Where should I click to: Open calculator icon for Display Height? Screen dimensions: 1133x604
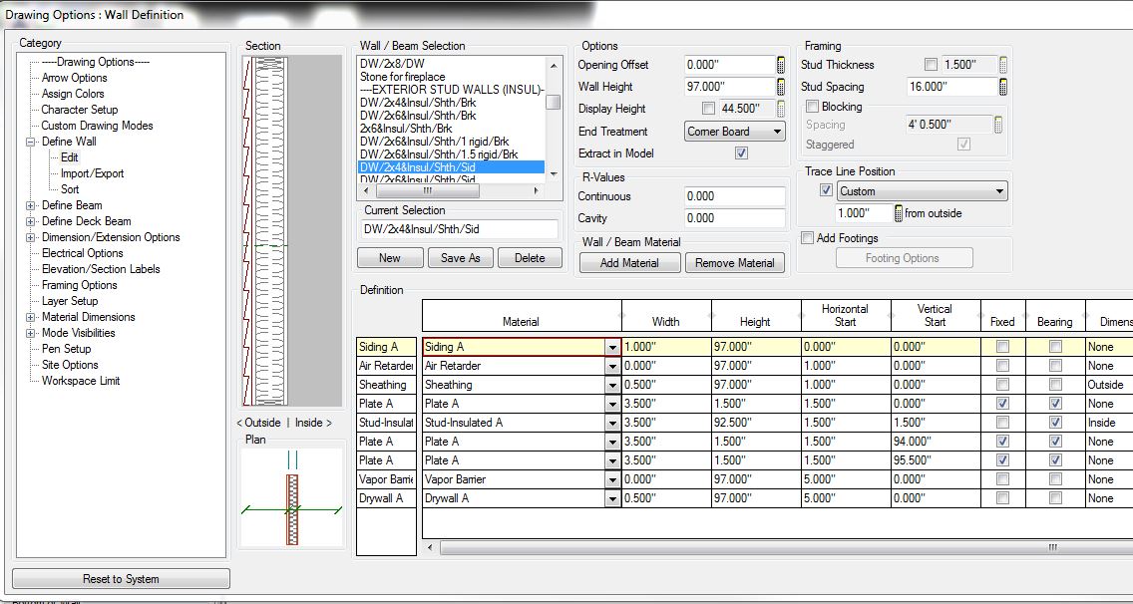782,108
